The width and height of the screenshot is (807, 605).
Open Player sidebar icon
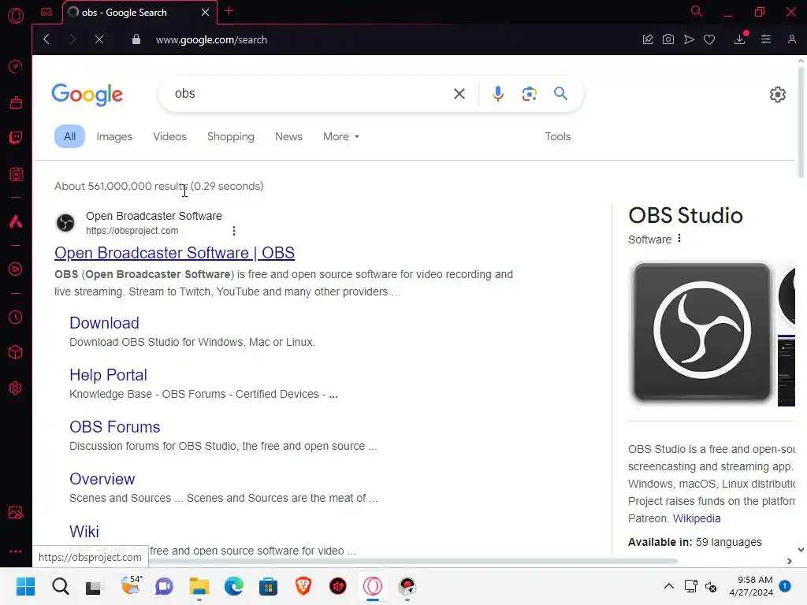tap(16, 269)
